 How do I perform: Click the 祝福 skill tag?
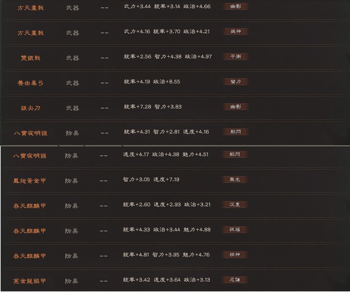235,230
